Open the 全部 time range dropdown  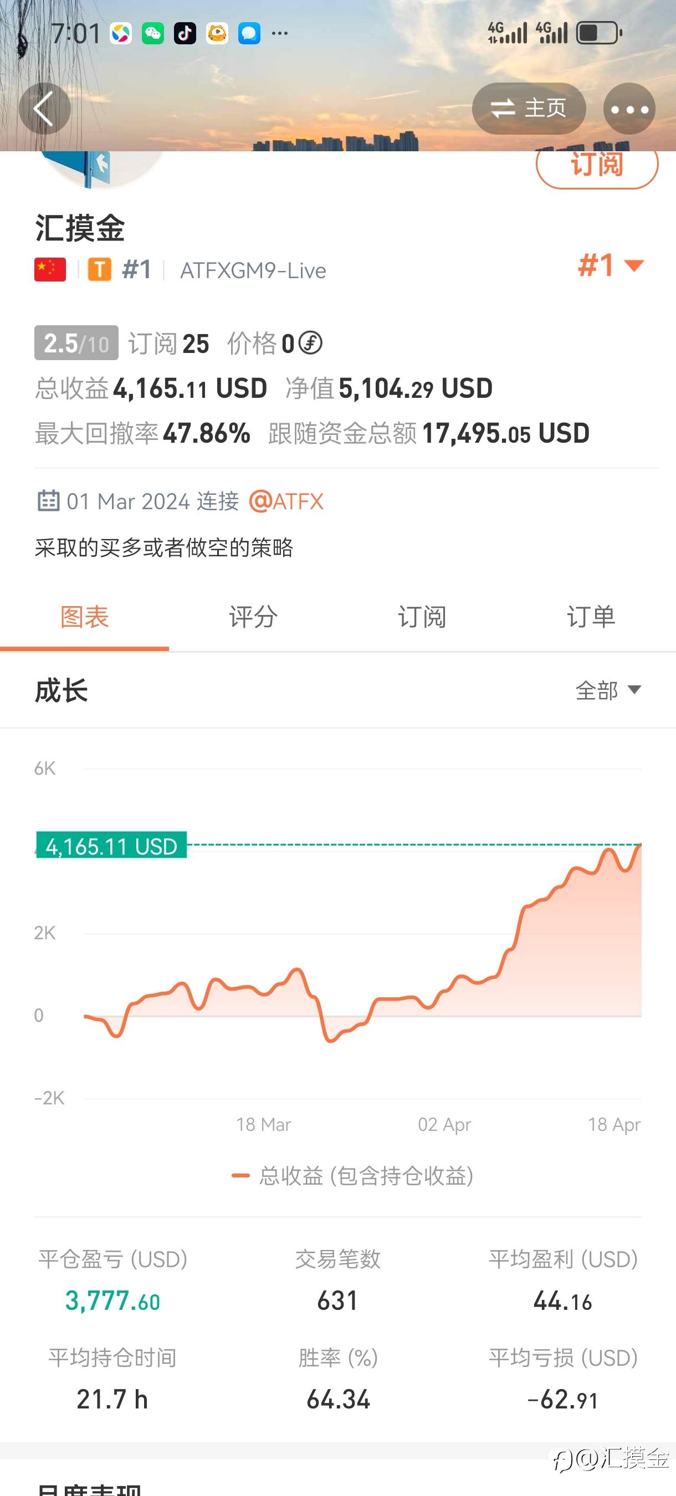pyautogui.click(x=608, y=690)
